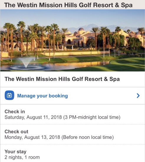Select the Check out heading

pos(16,132)
